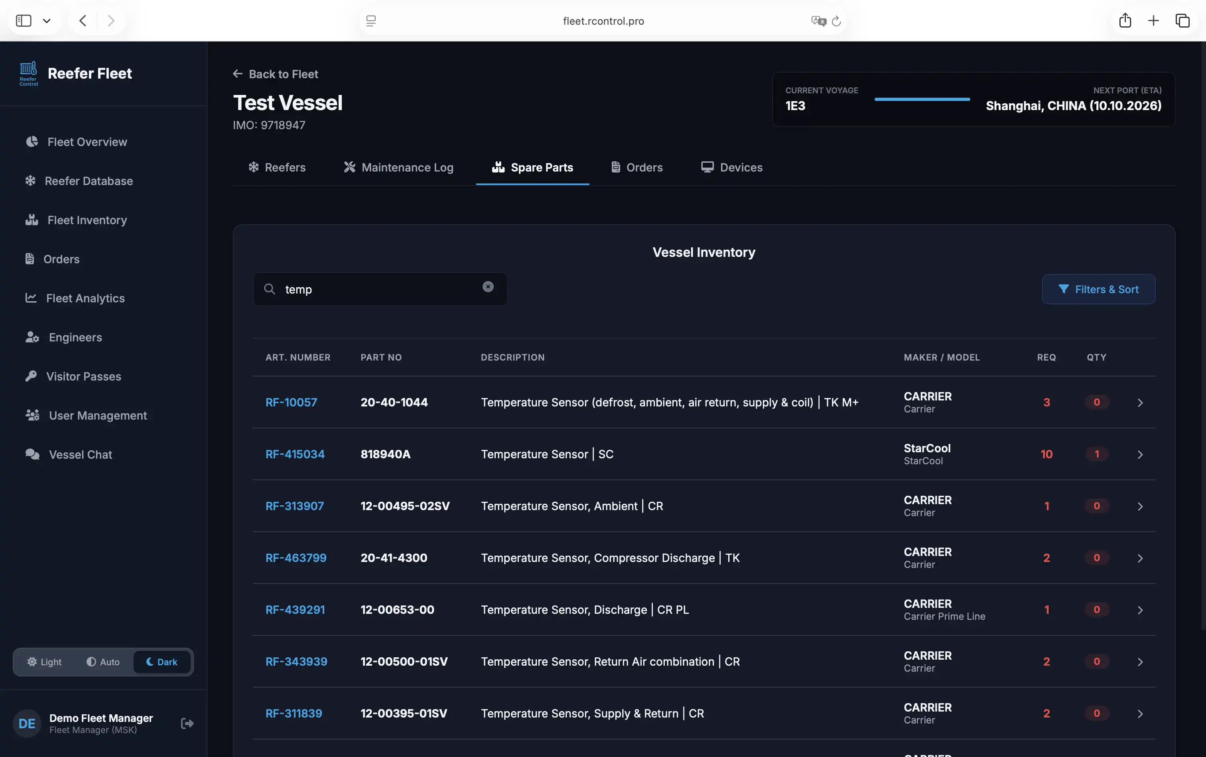
Task: Click Back to Fleet link
Action: [275, 74]
